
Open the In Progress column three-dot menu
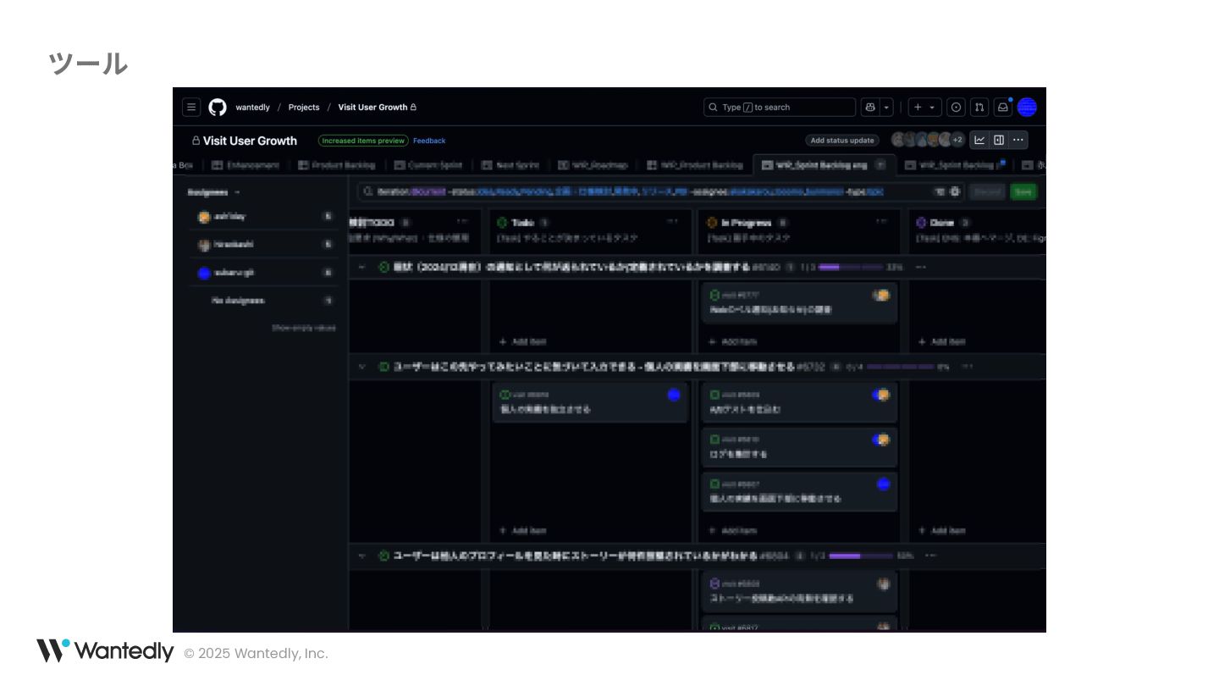882,222
